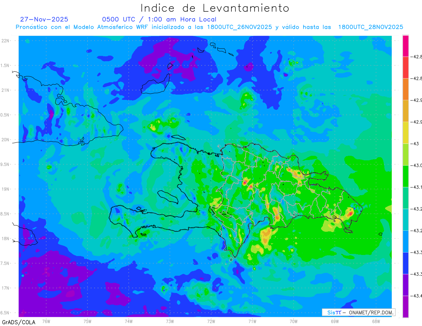Pick the orange swatch on the color bar
Screen dimensions: 422x326
coord(405,89)
